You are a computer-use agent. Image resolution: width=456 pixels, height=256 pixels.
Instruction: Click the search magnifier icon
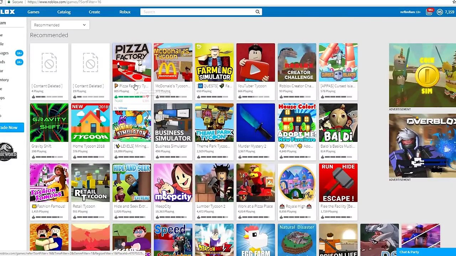pyautogui.click(x=258, y=12)
